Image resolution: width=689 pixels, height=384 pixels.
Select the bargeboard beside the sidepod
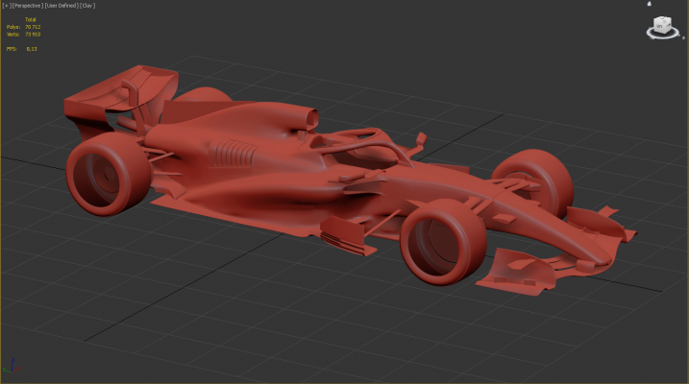345,234
